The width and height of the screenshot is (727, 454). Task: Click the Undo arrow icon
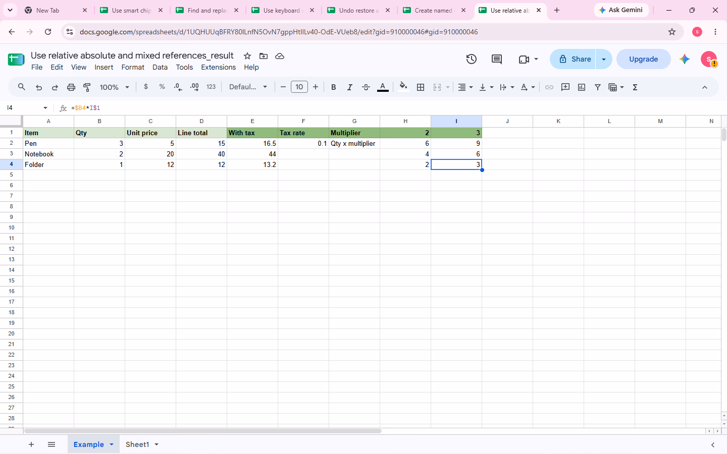pos(39,87)
